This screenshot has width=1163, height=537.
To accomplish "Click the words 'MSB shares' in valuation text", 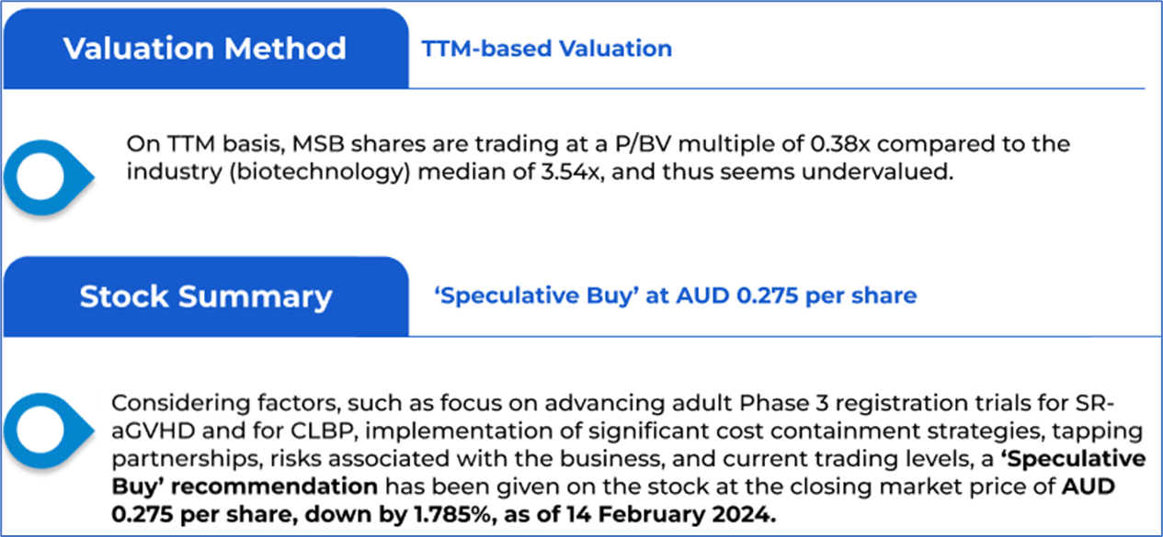I will coord(271,145).
